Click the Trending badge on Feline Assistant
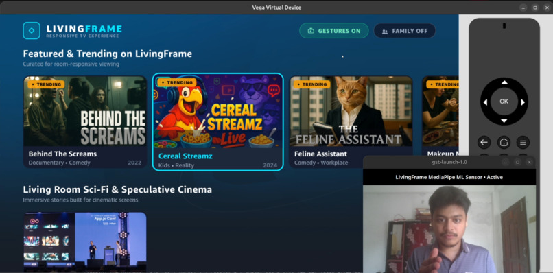This screenshot has width=553, height=273. click(x=312, y=84)
